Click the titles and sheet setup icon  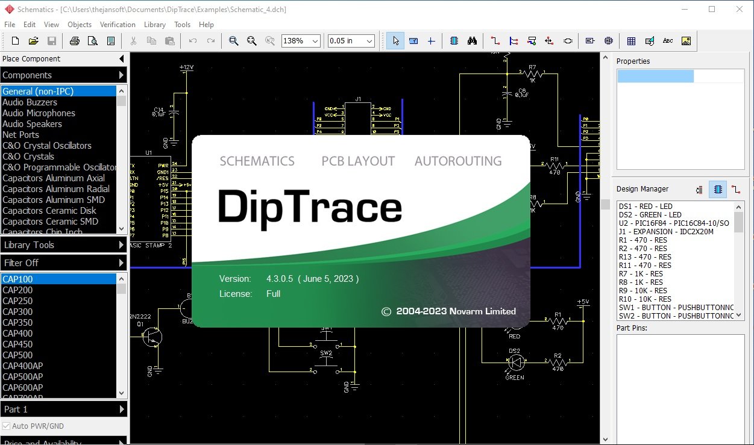(x=111, y=41)
